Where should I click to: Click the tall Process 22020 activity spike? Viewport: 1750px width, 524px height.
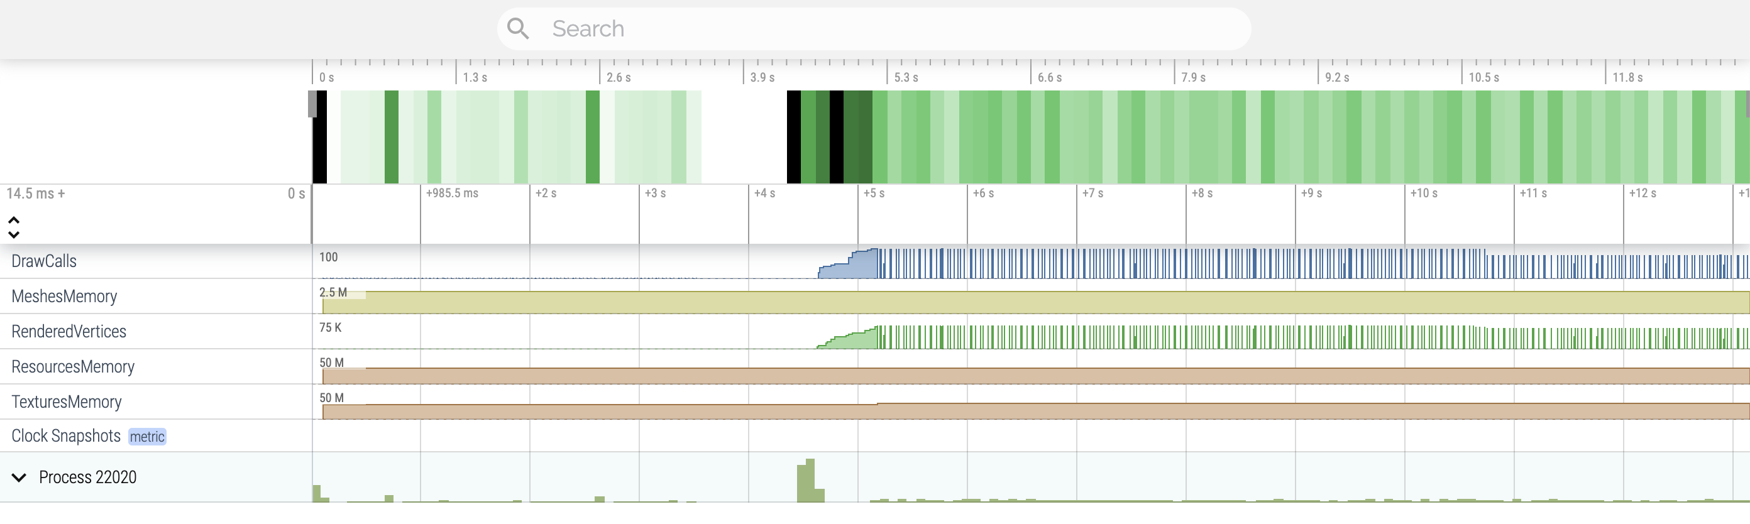[x=809, y=482]
